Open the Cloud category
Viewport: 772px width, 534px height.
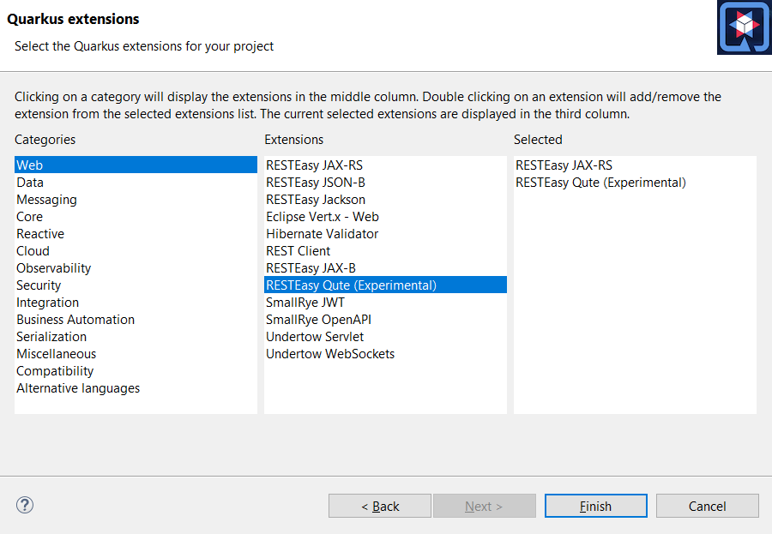tap(33, 251)
